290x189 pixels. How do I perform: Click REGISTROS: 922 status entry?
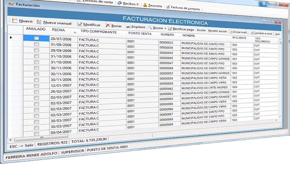pyautogui.click(x=52, y=143)
